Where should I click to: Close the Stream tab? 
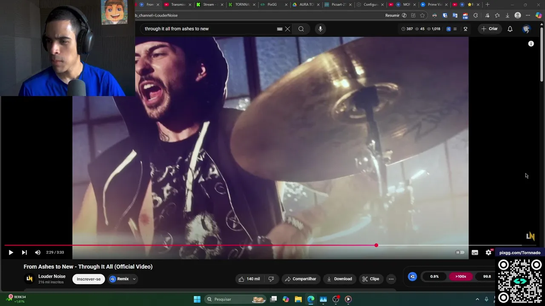pos(222,5)
